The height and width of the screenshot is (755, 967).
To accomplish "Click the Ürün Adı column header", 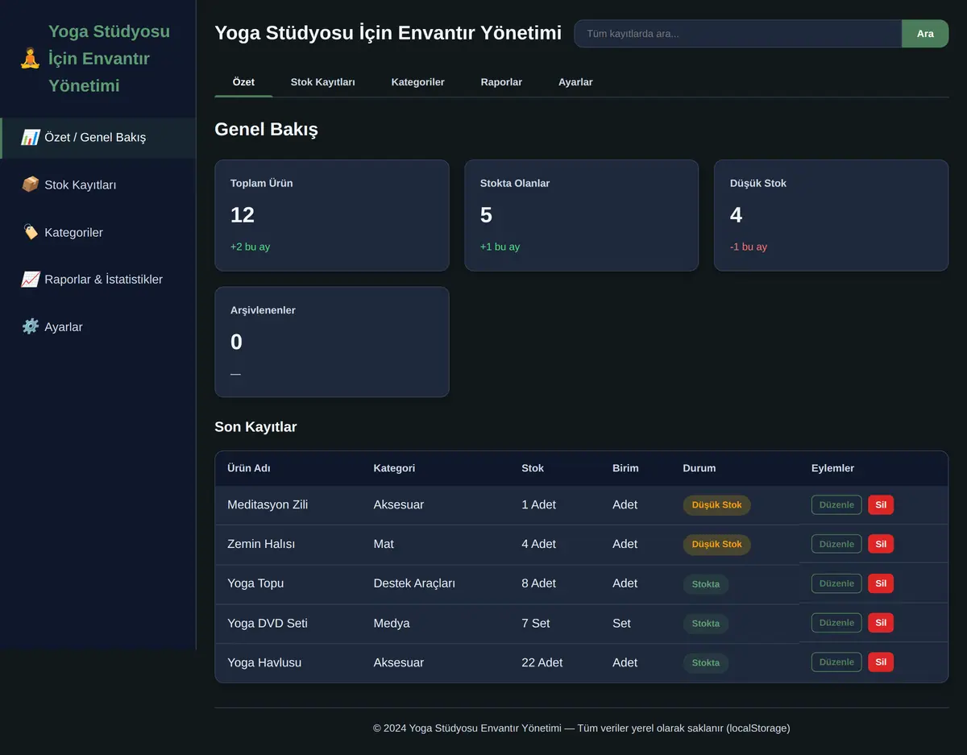I will pyautogui.click(x=249, y=468).
